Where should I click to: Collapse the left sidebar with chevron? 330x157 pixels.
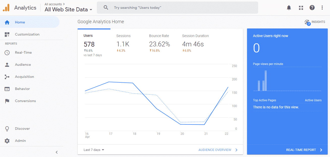click(57, 152)
